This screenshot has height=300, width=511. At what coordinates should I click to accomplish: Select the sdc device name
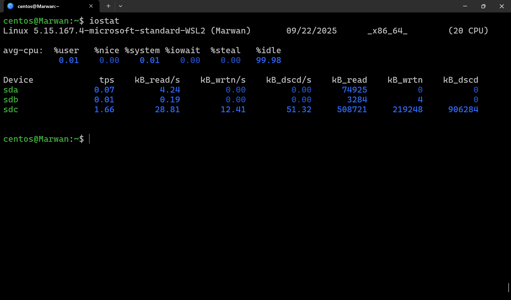(11, 110)
